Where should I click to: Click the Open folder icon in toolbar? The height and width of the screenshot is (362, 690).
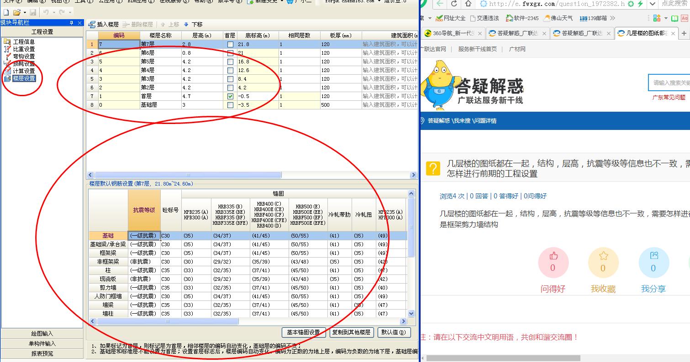pos(16,12)
